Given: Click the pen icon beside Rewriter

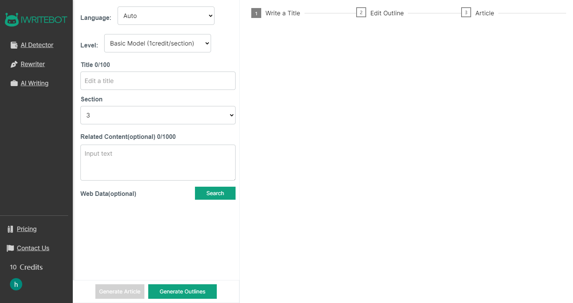Looking at the screenshot, I should tap(14, 64).
